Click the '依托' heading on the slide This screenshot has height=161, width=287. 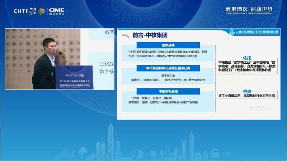(247, 58)
